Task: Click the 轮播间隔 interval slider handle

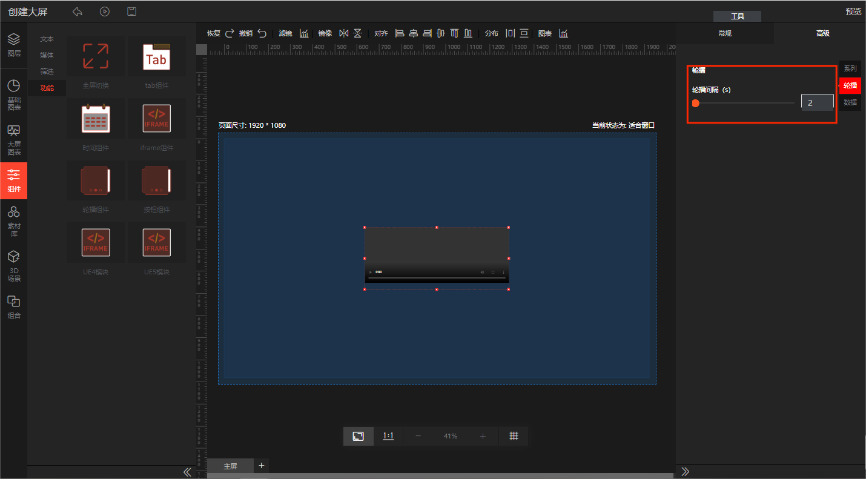Action: click(x=696, y=103)
